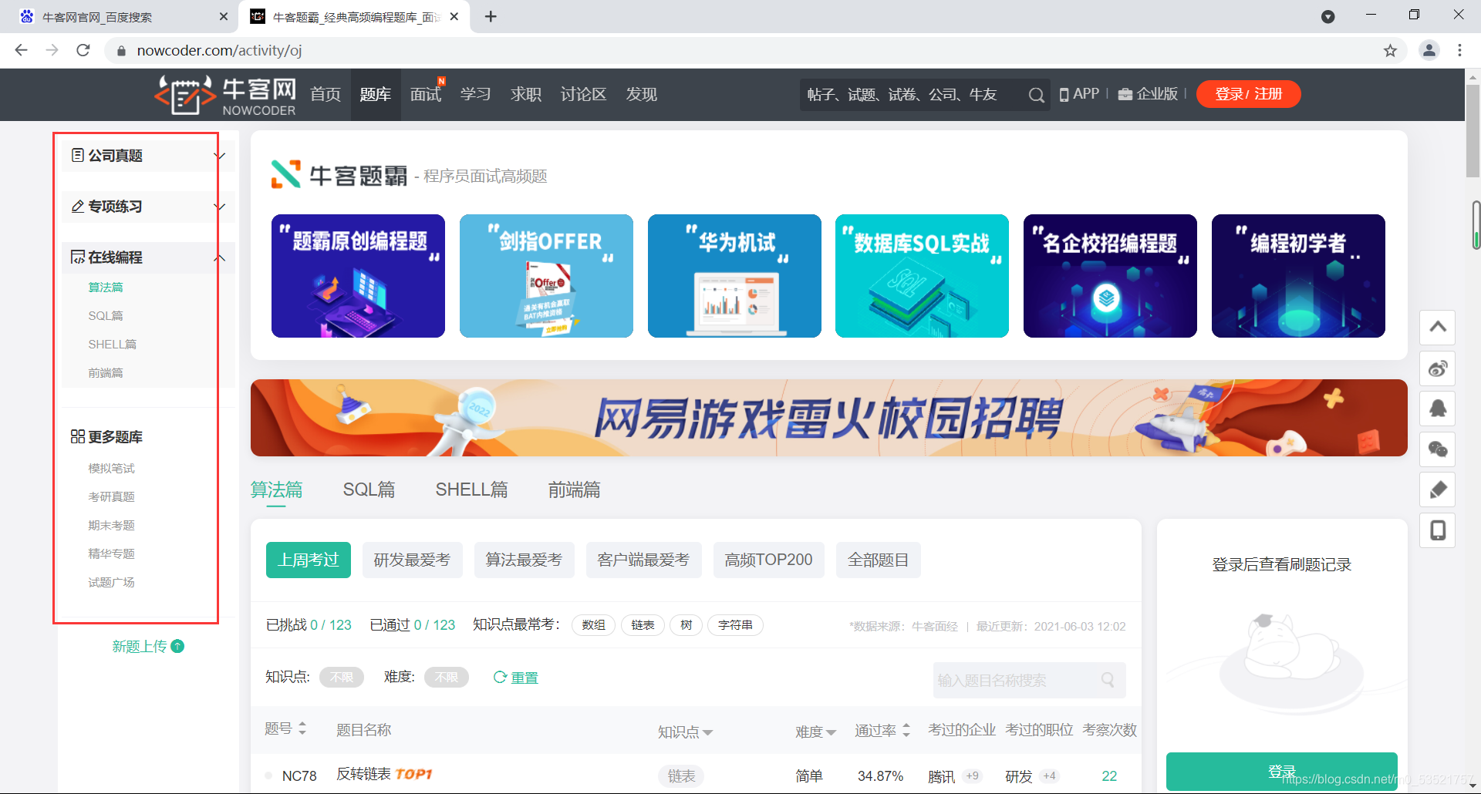Open 讨论区 in the top navigation
Viewport: 1481px width, 794px height.
coord(583,95)
